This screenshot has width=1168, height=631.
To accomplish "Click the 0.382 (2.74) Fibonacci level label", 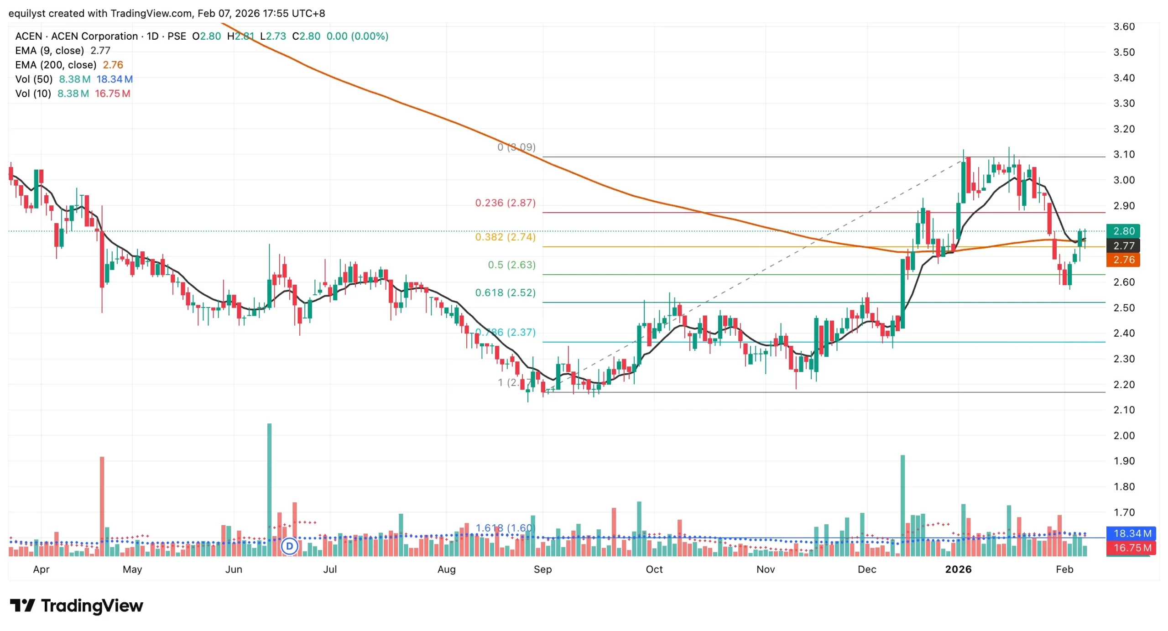I will coord(505,237).
